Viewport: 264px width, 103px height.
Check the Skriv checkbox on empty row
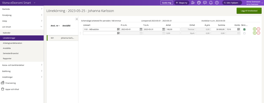[244, 33]
